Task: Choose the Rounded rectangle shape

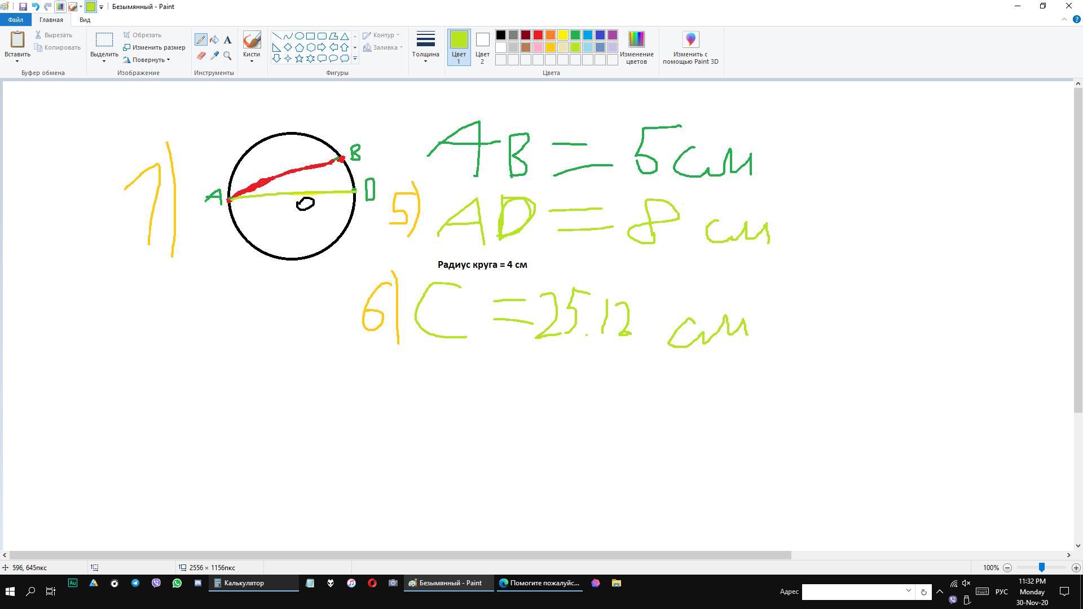Action: coord(322,36)
